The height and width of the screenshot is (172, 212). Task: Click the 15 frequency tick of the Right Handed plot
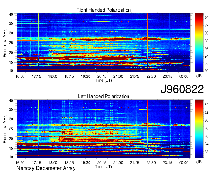[x=11, y=62]
